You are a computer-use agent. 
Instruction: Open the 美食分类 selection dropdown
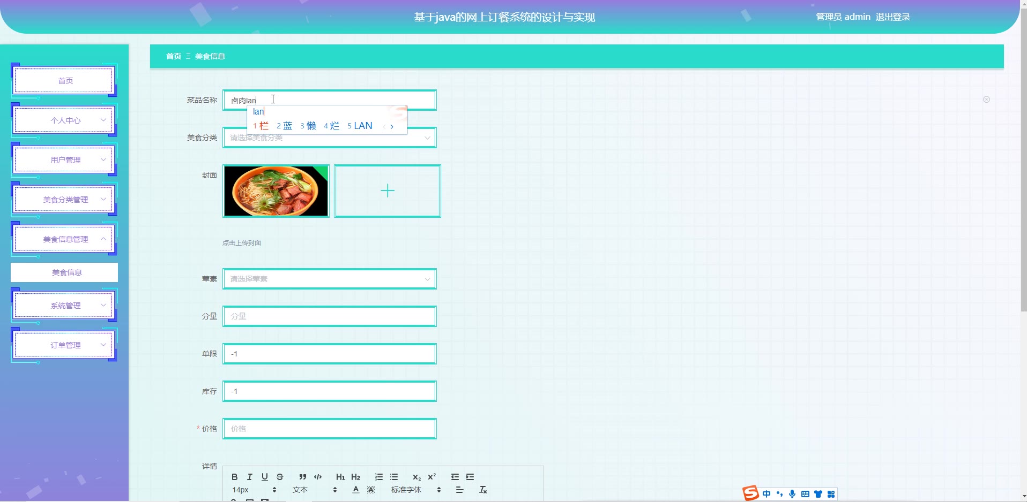click(x=330, y=138)
